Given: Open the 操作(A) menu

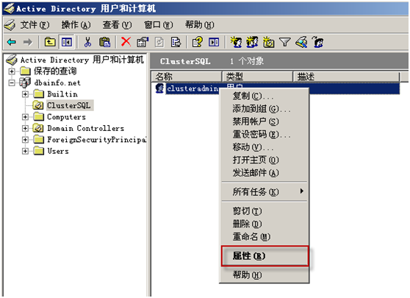Looking at the screenshot, I should (76, 25).
